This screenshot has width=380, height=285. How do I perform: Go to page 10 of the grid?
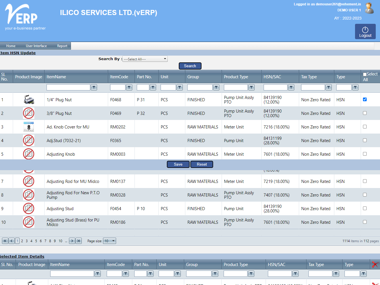(60, 241)
